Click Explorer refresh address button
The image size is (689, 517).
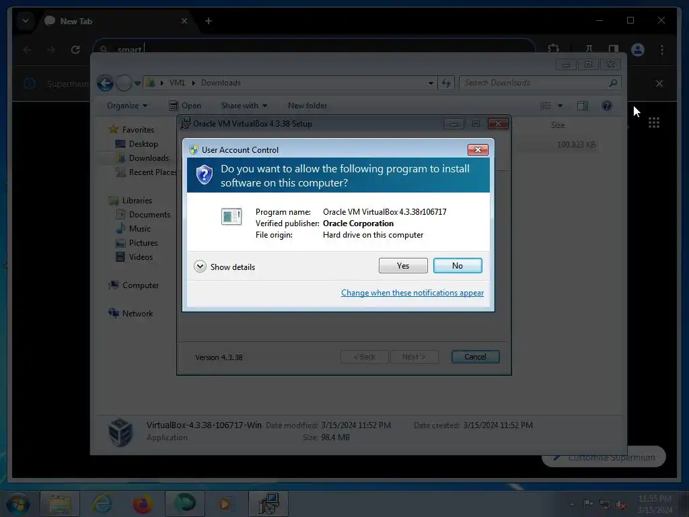click(446, 83)
